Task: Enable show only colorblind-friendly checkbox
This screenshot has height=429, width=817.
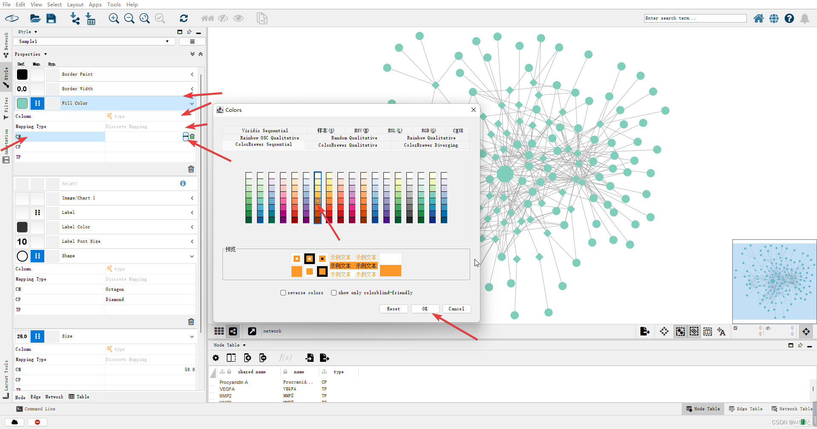Action: click(x=334, y=293)
